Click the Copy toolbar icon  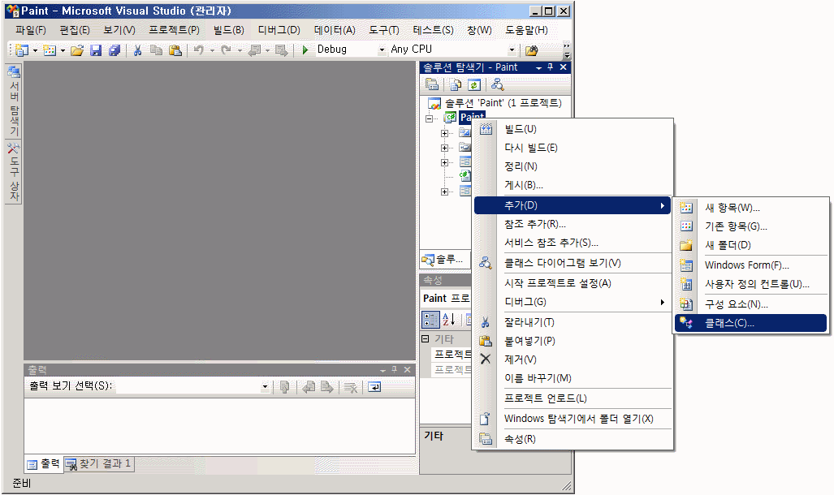click(x=156, y=50)
